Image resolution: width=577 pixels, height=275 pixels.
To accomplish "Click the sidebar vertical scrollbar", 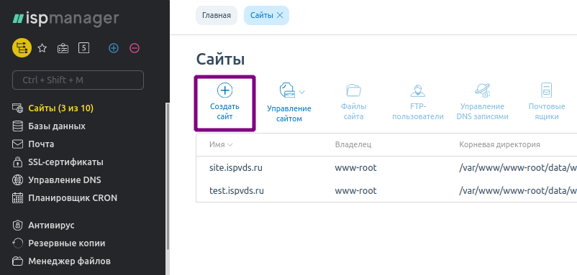I will 168,176.
